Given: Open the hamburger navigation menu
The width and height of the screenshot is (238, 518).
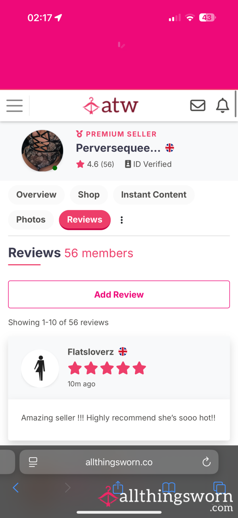Looking at the screenshot, I should tap(14, 106).
